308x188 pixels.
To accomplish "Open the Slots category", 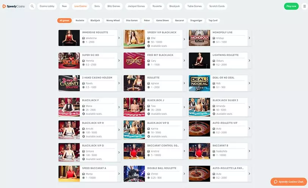I will pos(97,6).
